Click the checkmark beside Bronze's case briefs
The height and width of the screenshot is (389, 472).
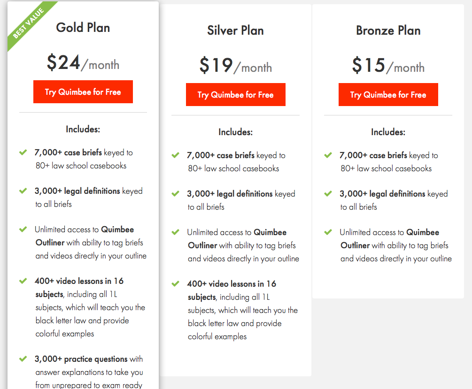(x=328, y=155)
